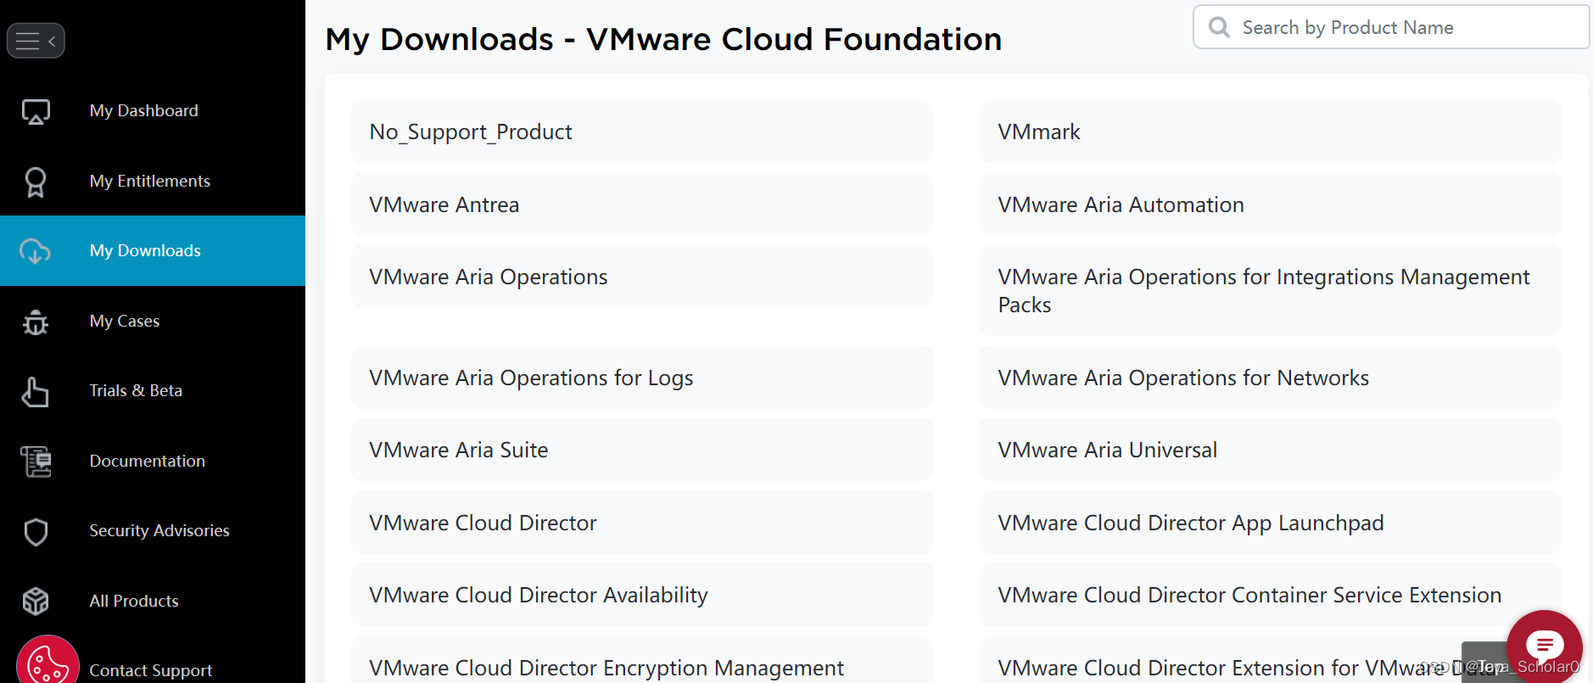1593x683 pixels.
Task: Click the My Entitlements ribbon badge icon
Action: point(36,182)
